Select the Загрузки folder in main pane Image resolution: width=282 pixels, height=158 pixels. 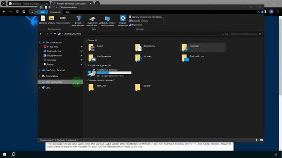(x=203, y=47)
